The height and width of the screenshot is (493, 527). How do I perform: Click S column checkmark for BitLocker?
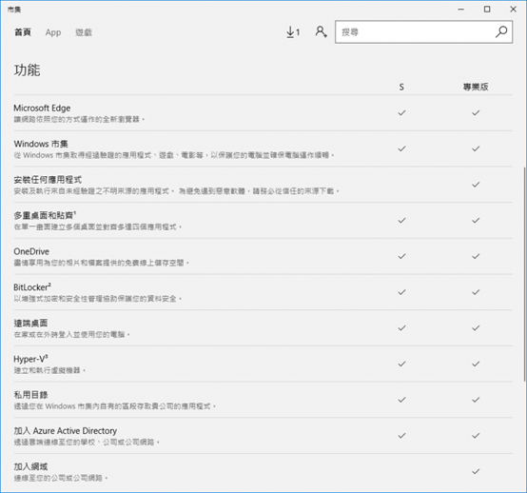(401, 292)
